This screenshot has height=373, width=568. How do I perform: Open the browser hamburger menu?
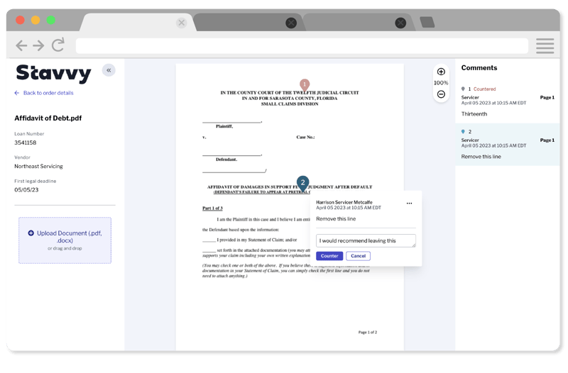click(545, 46)
